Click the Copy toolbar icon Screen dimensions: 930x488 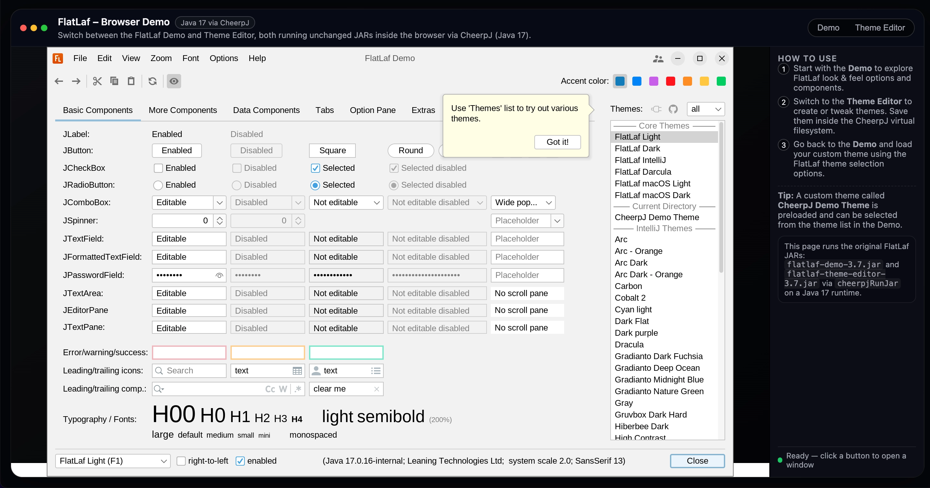114,81
